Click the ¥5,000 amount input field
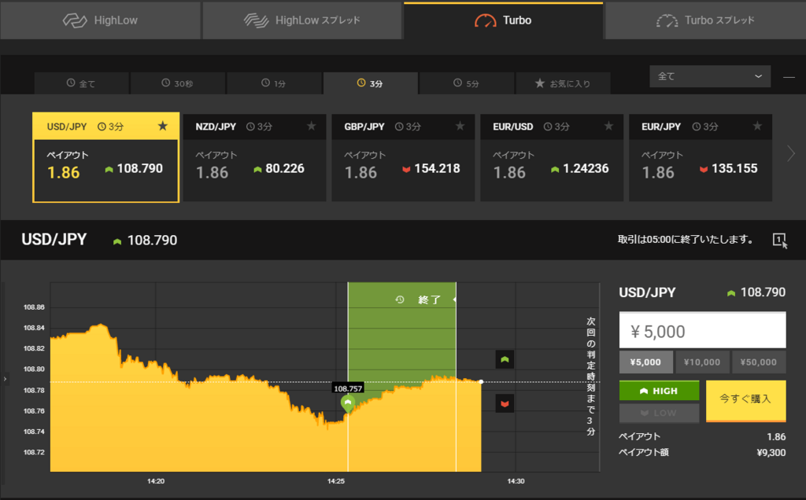The image size is (806, 500). coord(702,329)
